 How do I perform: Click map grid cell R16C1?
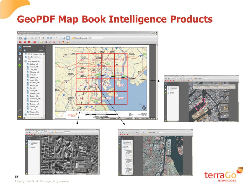click(x=82, y=98)
